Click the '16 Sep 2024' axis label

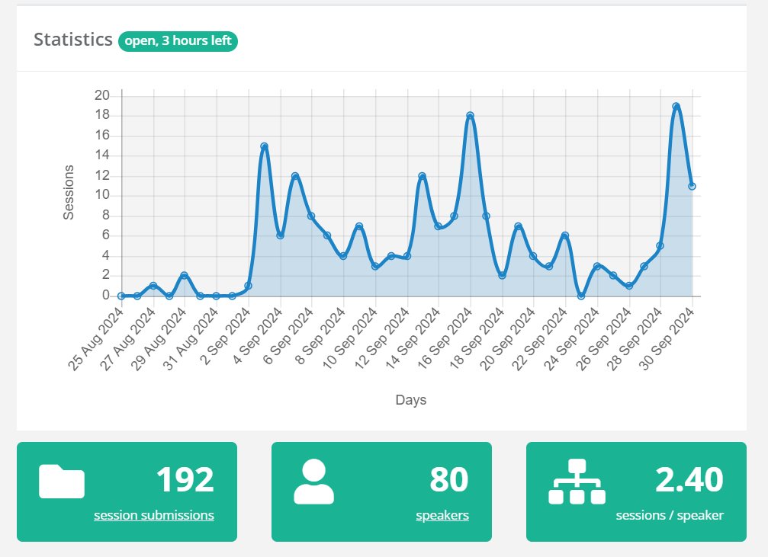coord(445,339)
